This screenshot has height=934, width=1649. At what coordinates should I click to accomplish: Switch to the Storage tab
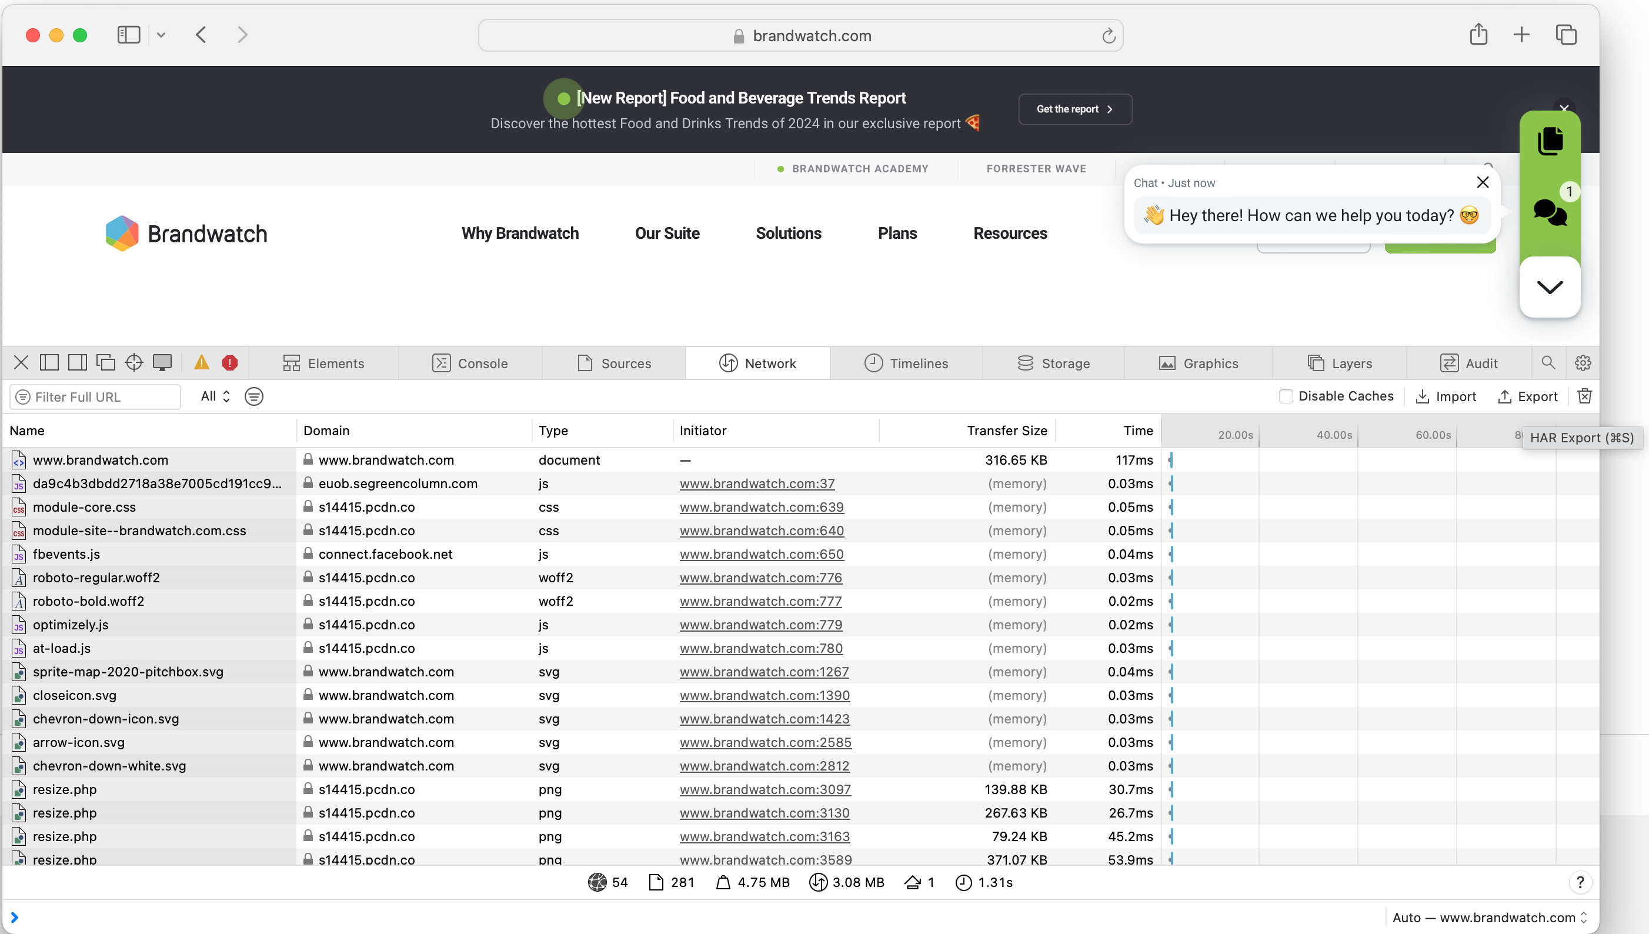tap(1054, 363)
